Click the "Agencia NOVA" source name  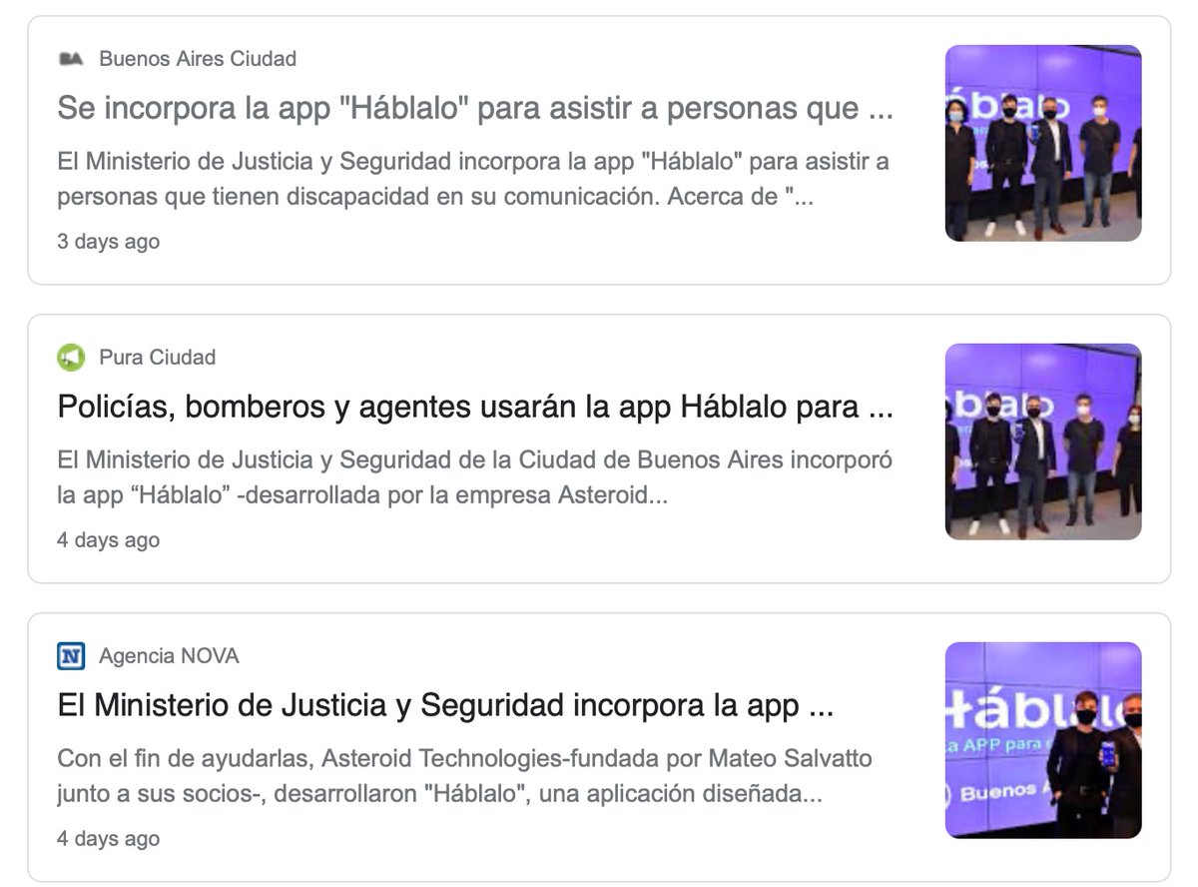pyautogui.click(x=169, y=656)
